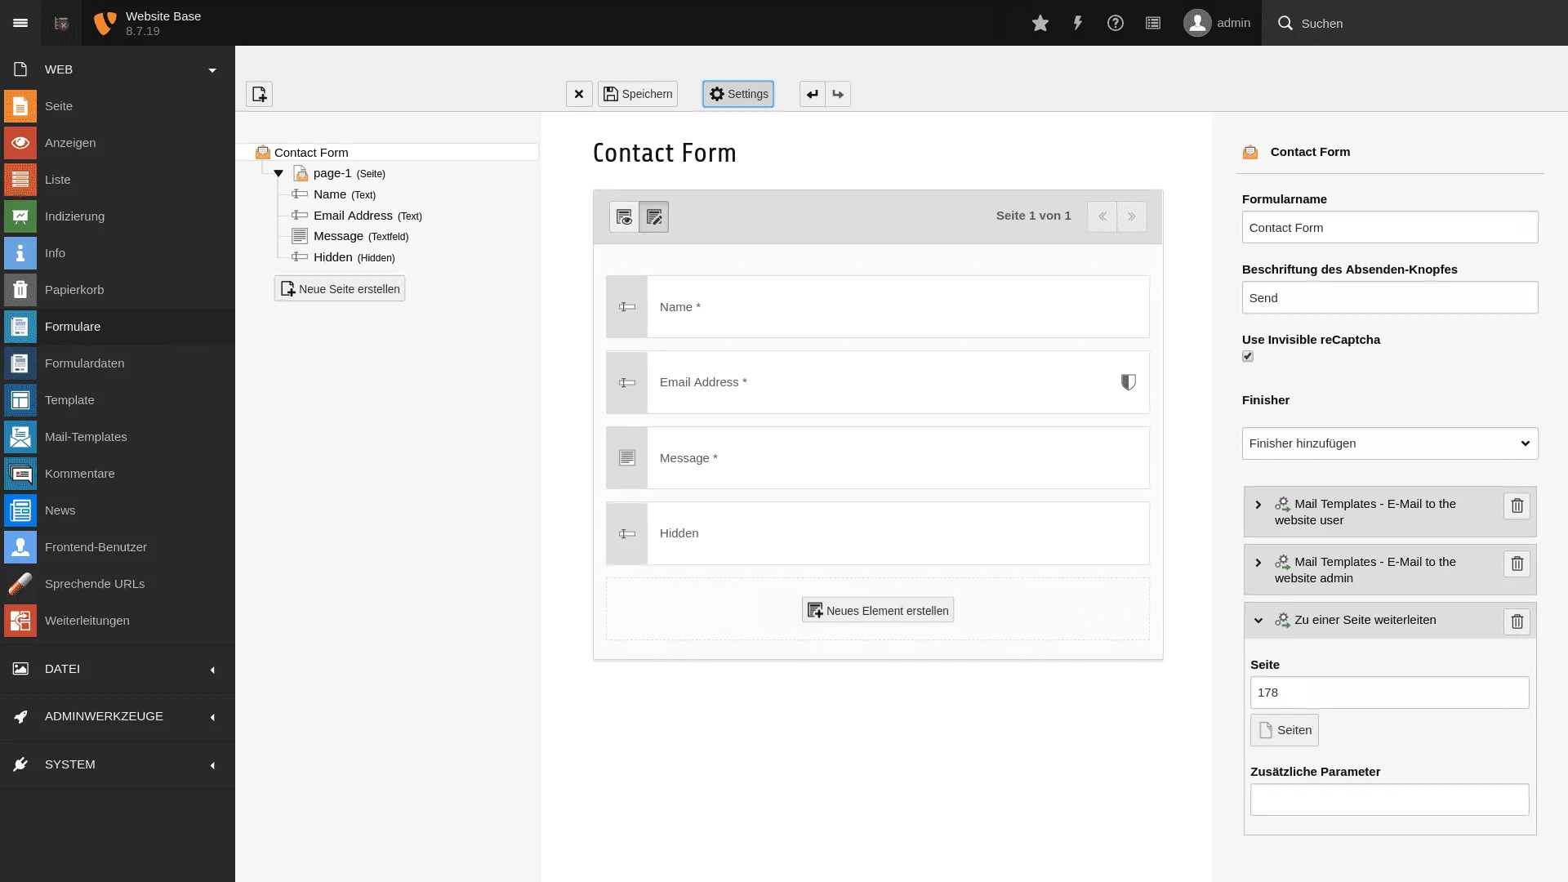This screenshot has width=1568, height=882.
Task: Toggle the form preview view mode
Action: click(623, 216)
